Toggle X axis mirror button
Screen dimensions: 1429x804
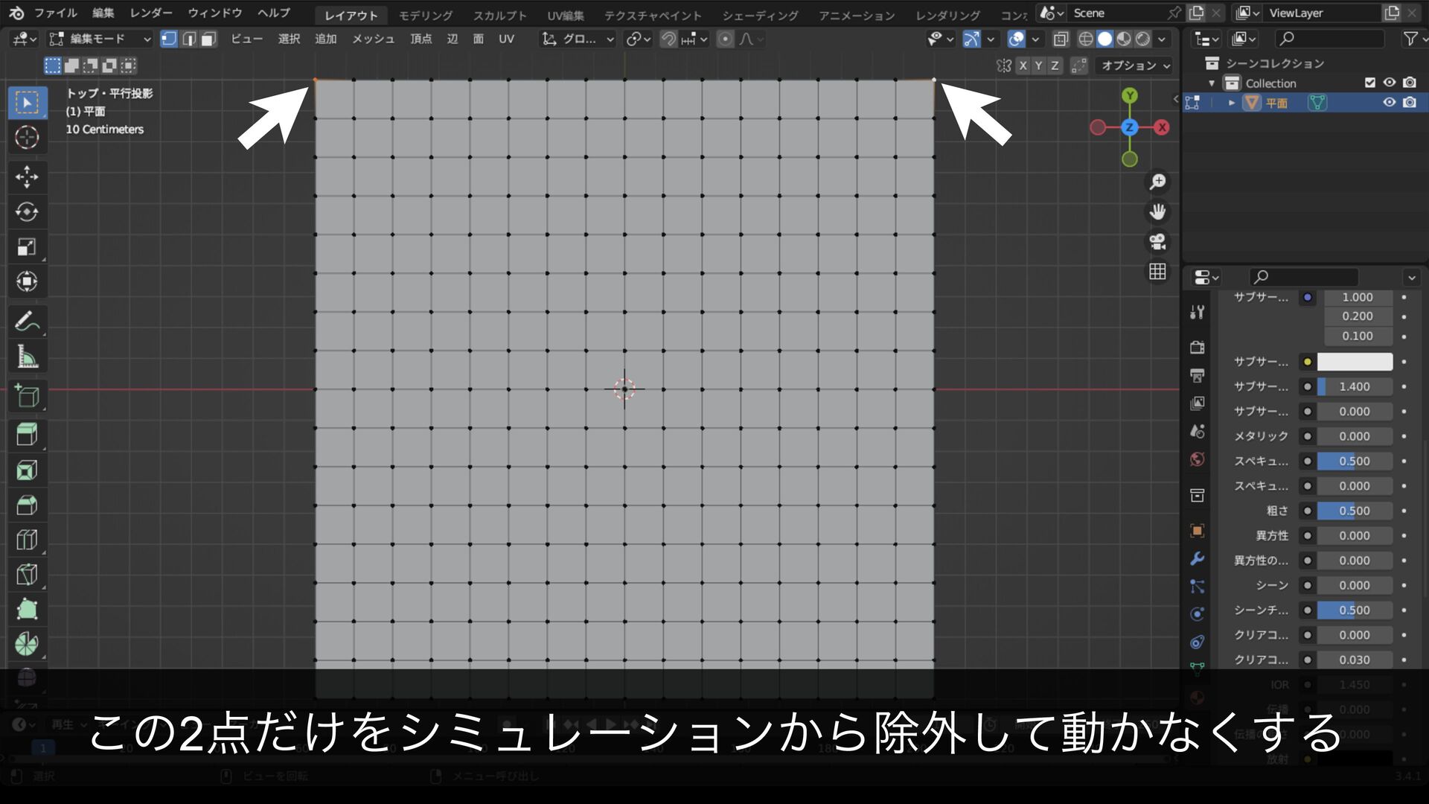(x=1023, y=66)
